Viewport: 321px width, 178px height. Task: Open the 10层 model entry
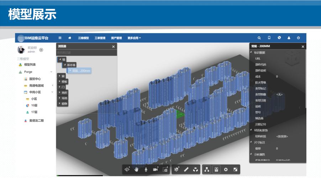click(34, 105)
